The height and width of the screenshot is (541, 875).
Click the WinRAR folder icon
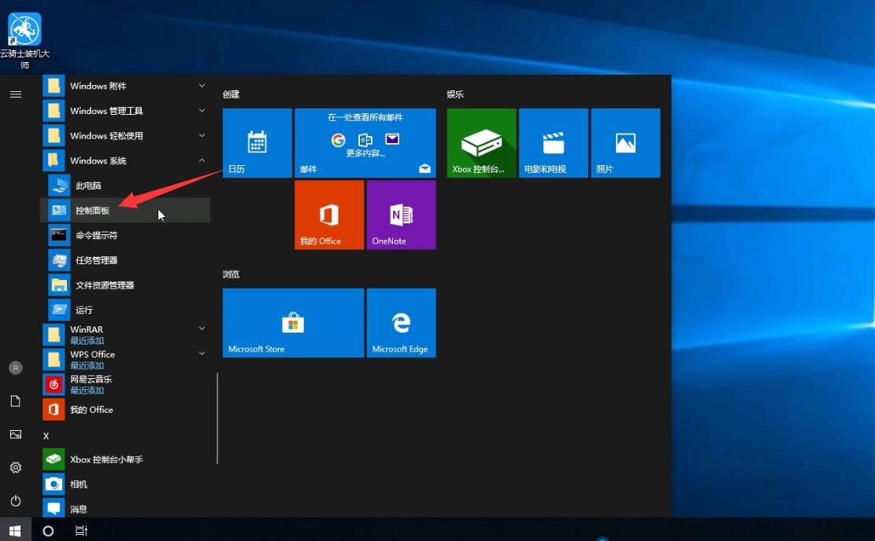(54, 335)
